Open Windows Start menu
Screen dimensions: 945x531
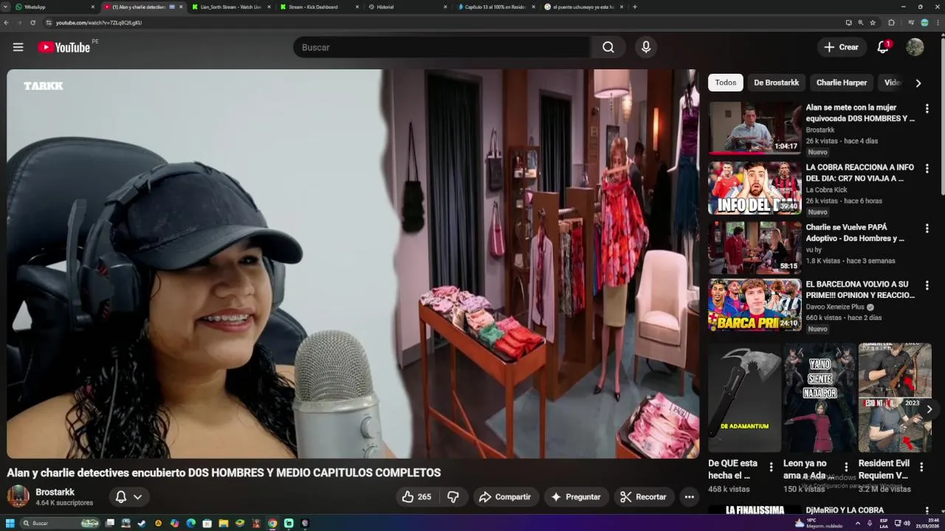pos(10,523)
